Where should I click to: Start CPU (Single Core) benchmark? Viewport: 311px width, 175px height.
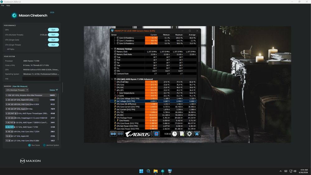(53, 40)
